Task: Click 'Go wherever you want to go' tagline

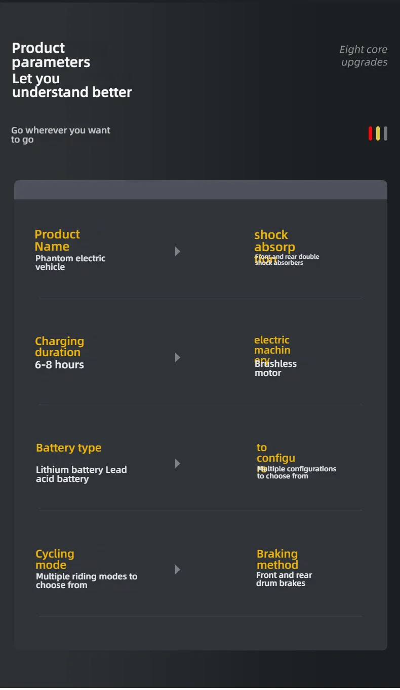Action: [x=60, y=135]
